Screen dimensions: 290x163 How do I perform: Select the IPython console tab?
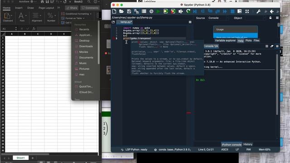pyautogui.click(x=232, y=144)
